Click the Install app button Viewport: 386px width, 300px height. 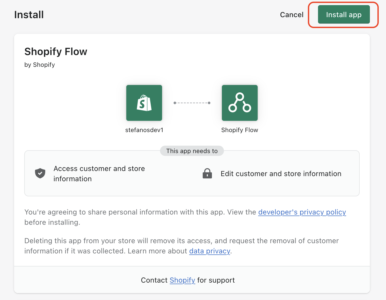(x=344, y=15)
